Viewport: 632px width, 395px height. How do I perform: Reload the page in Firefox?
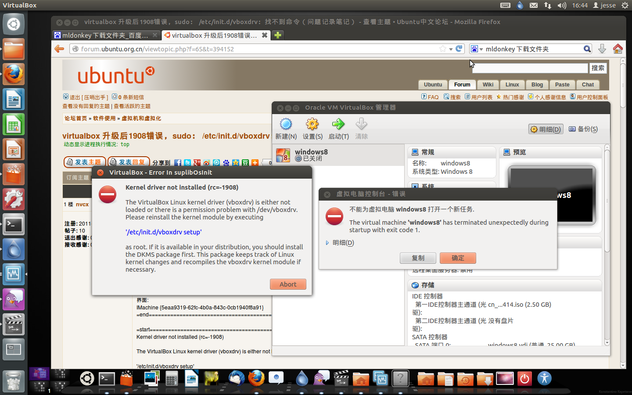(x=459, y=49)
